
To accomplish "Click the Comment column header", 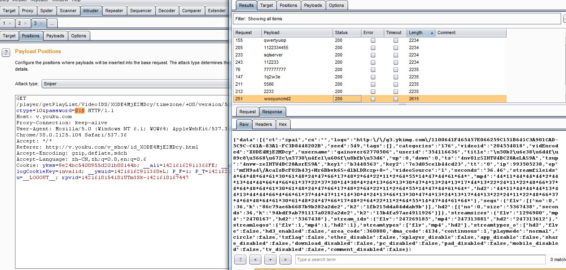I will pyautogui.click(x=471, y=32).
